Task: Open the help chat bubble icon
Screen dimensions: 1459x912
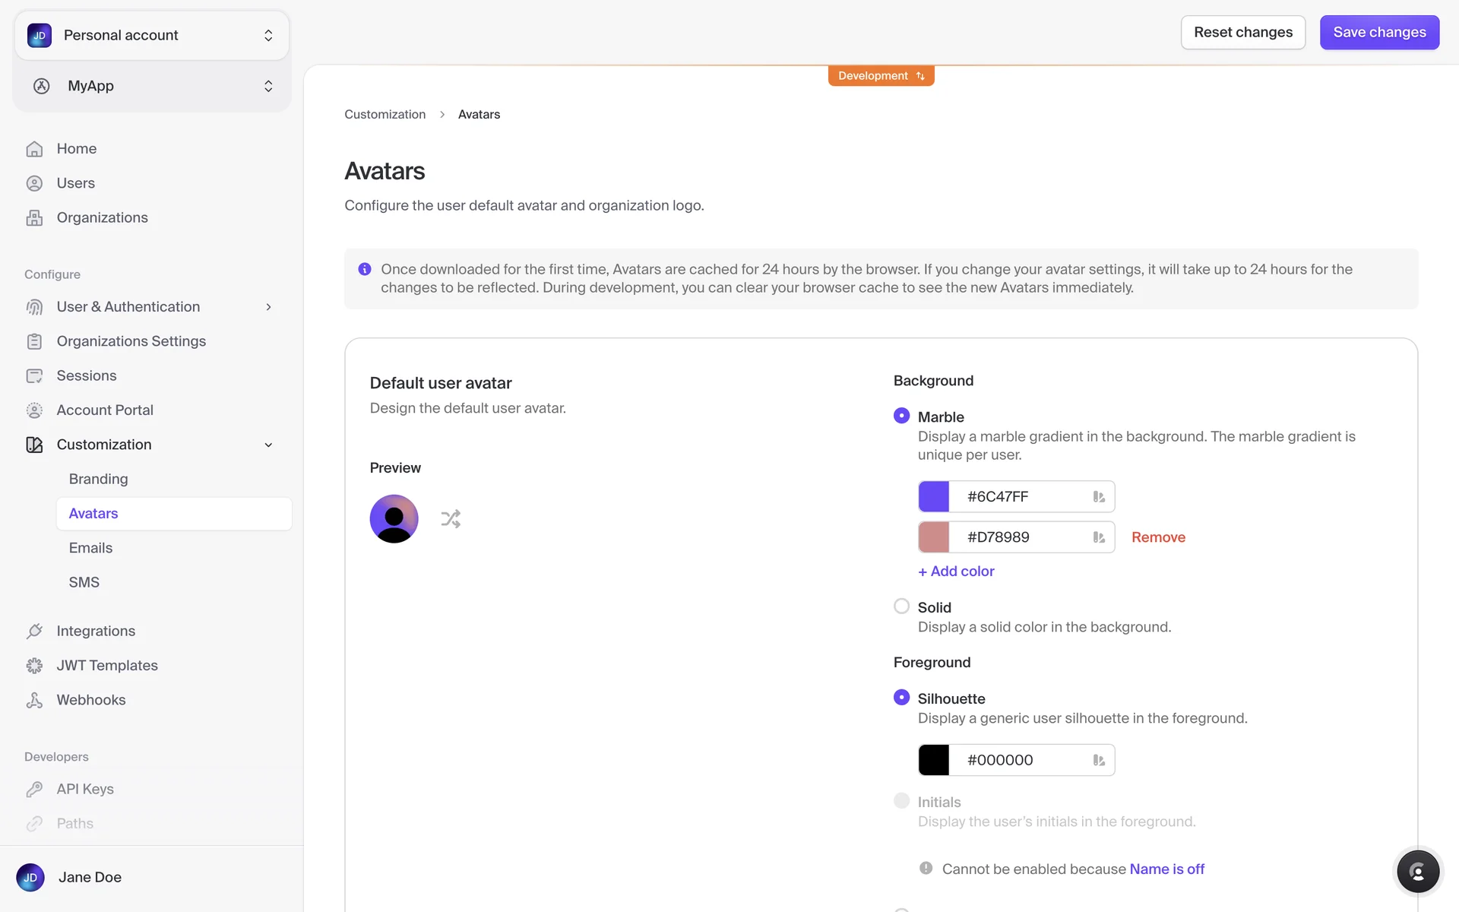Action: point(1417,871)
